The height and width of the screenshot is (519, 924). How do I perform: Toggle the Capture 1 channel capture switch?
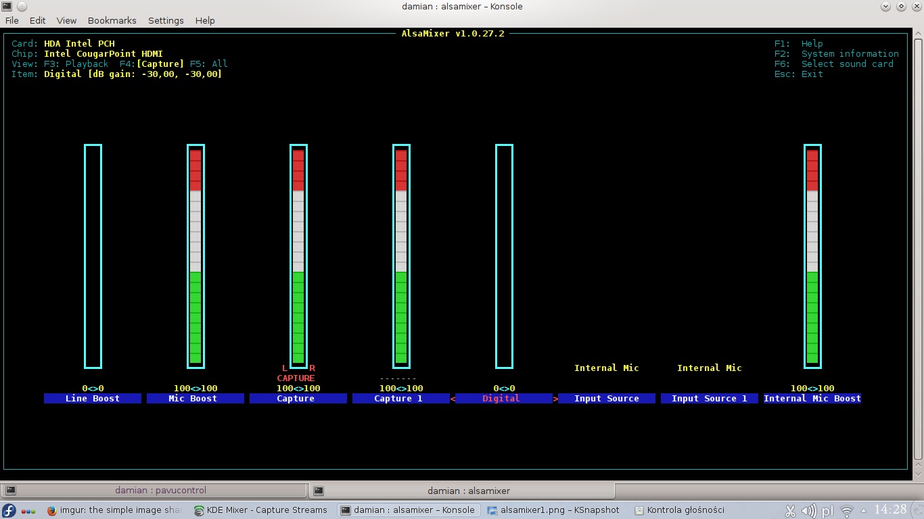[x=398, y=378]
